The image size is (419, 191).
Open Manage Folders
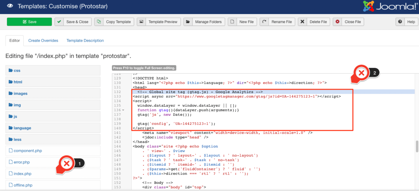click(x=208, y=22)
